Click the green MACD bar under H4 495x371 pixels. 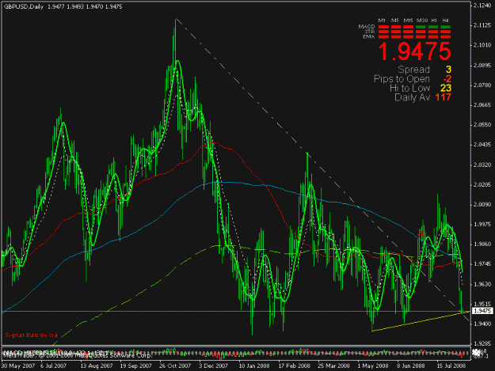(x=446, y=27)
